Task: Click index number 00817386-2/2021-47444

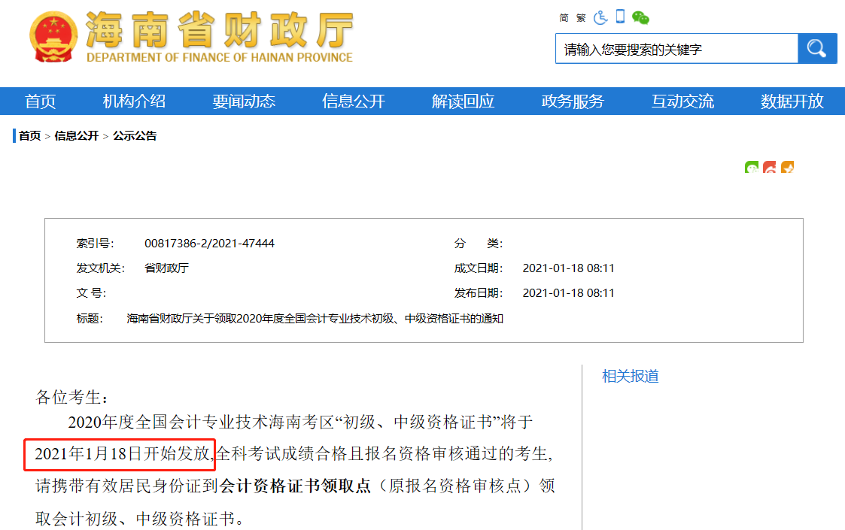Action: 209,244
